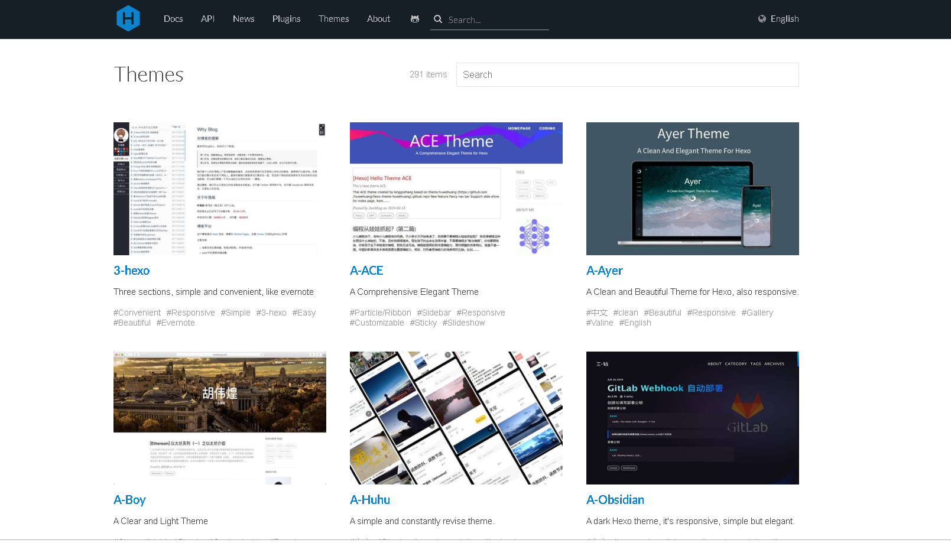Select the #Easy tag

[x=304, y=313]
